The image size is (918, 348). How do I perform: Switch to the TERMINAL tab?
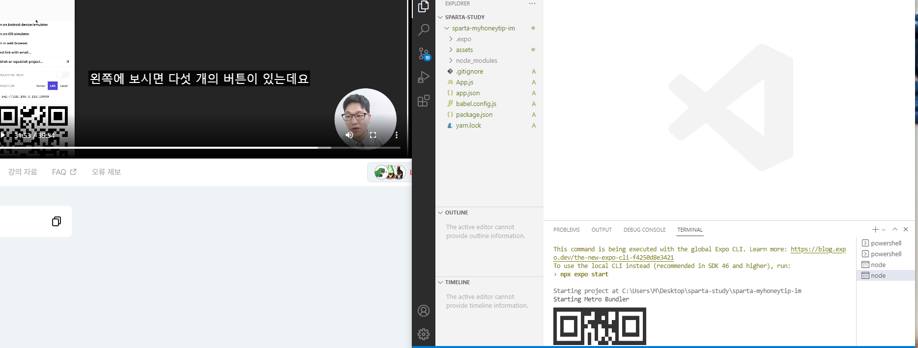click(690, 230)
